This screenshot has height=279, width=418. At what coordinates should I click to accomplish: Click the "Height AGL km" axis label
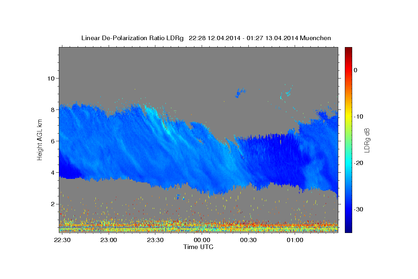click(40, 139)
